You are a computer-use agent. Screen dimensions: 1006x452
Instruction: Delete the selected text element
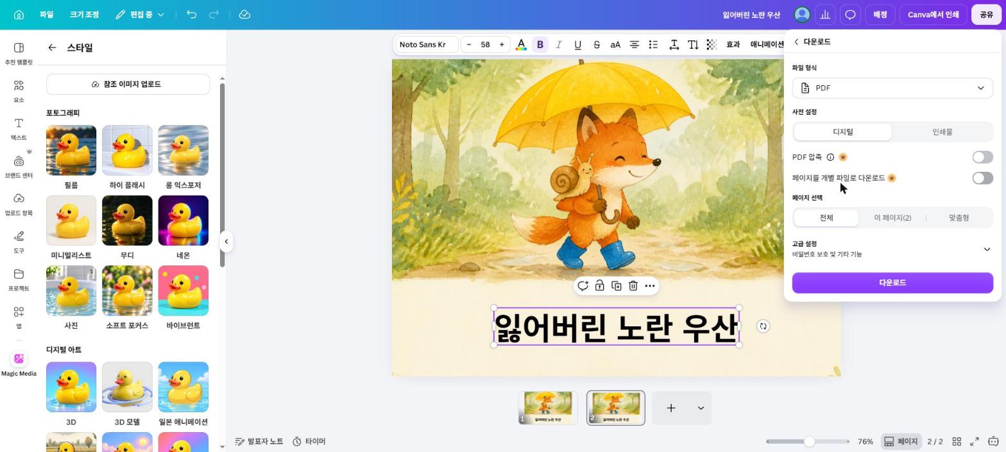click(x=633, y=286)
